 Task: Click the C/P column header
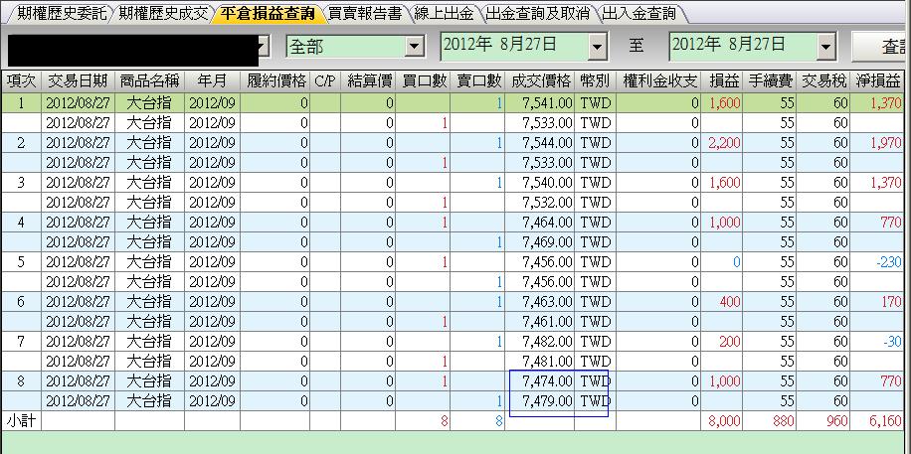coord(325,81)
